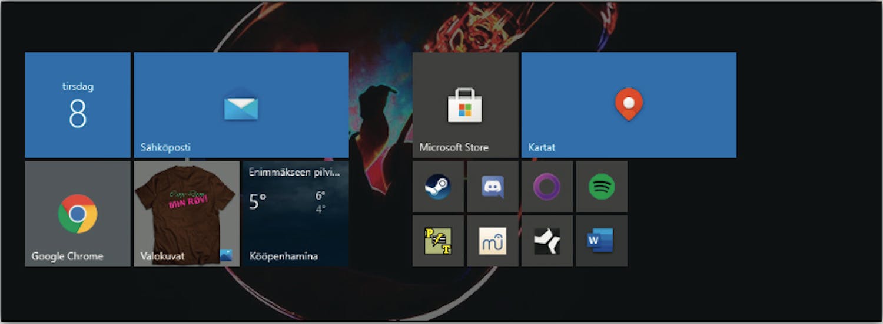Open the Microsoft Word tile
Image resolution: width=883 pixels, height=324 pixels.
coord(602,241)
